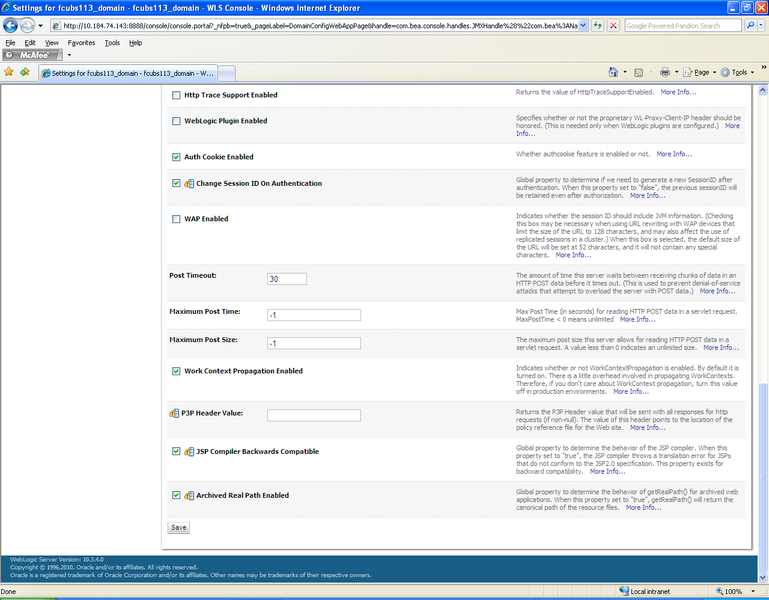This screenshot has width=769, height=600.
Task: Click the IE page icon in address bar
Action: coord(56,26)
